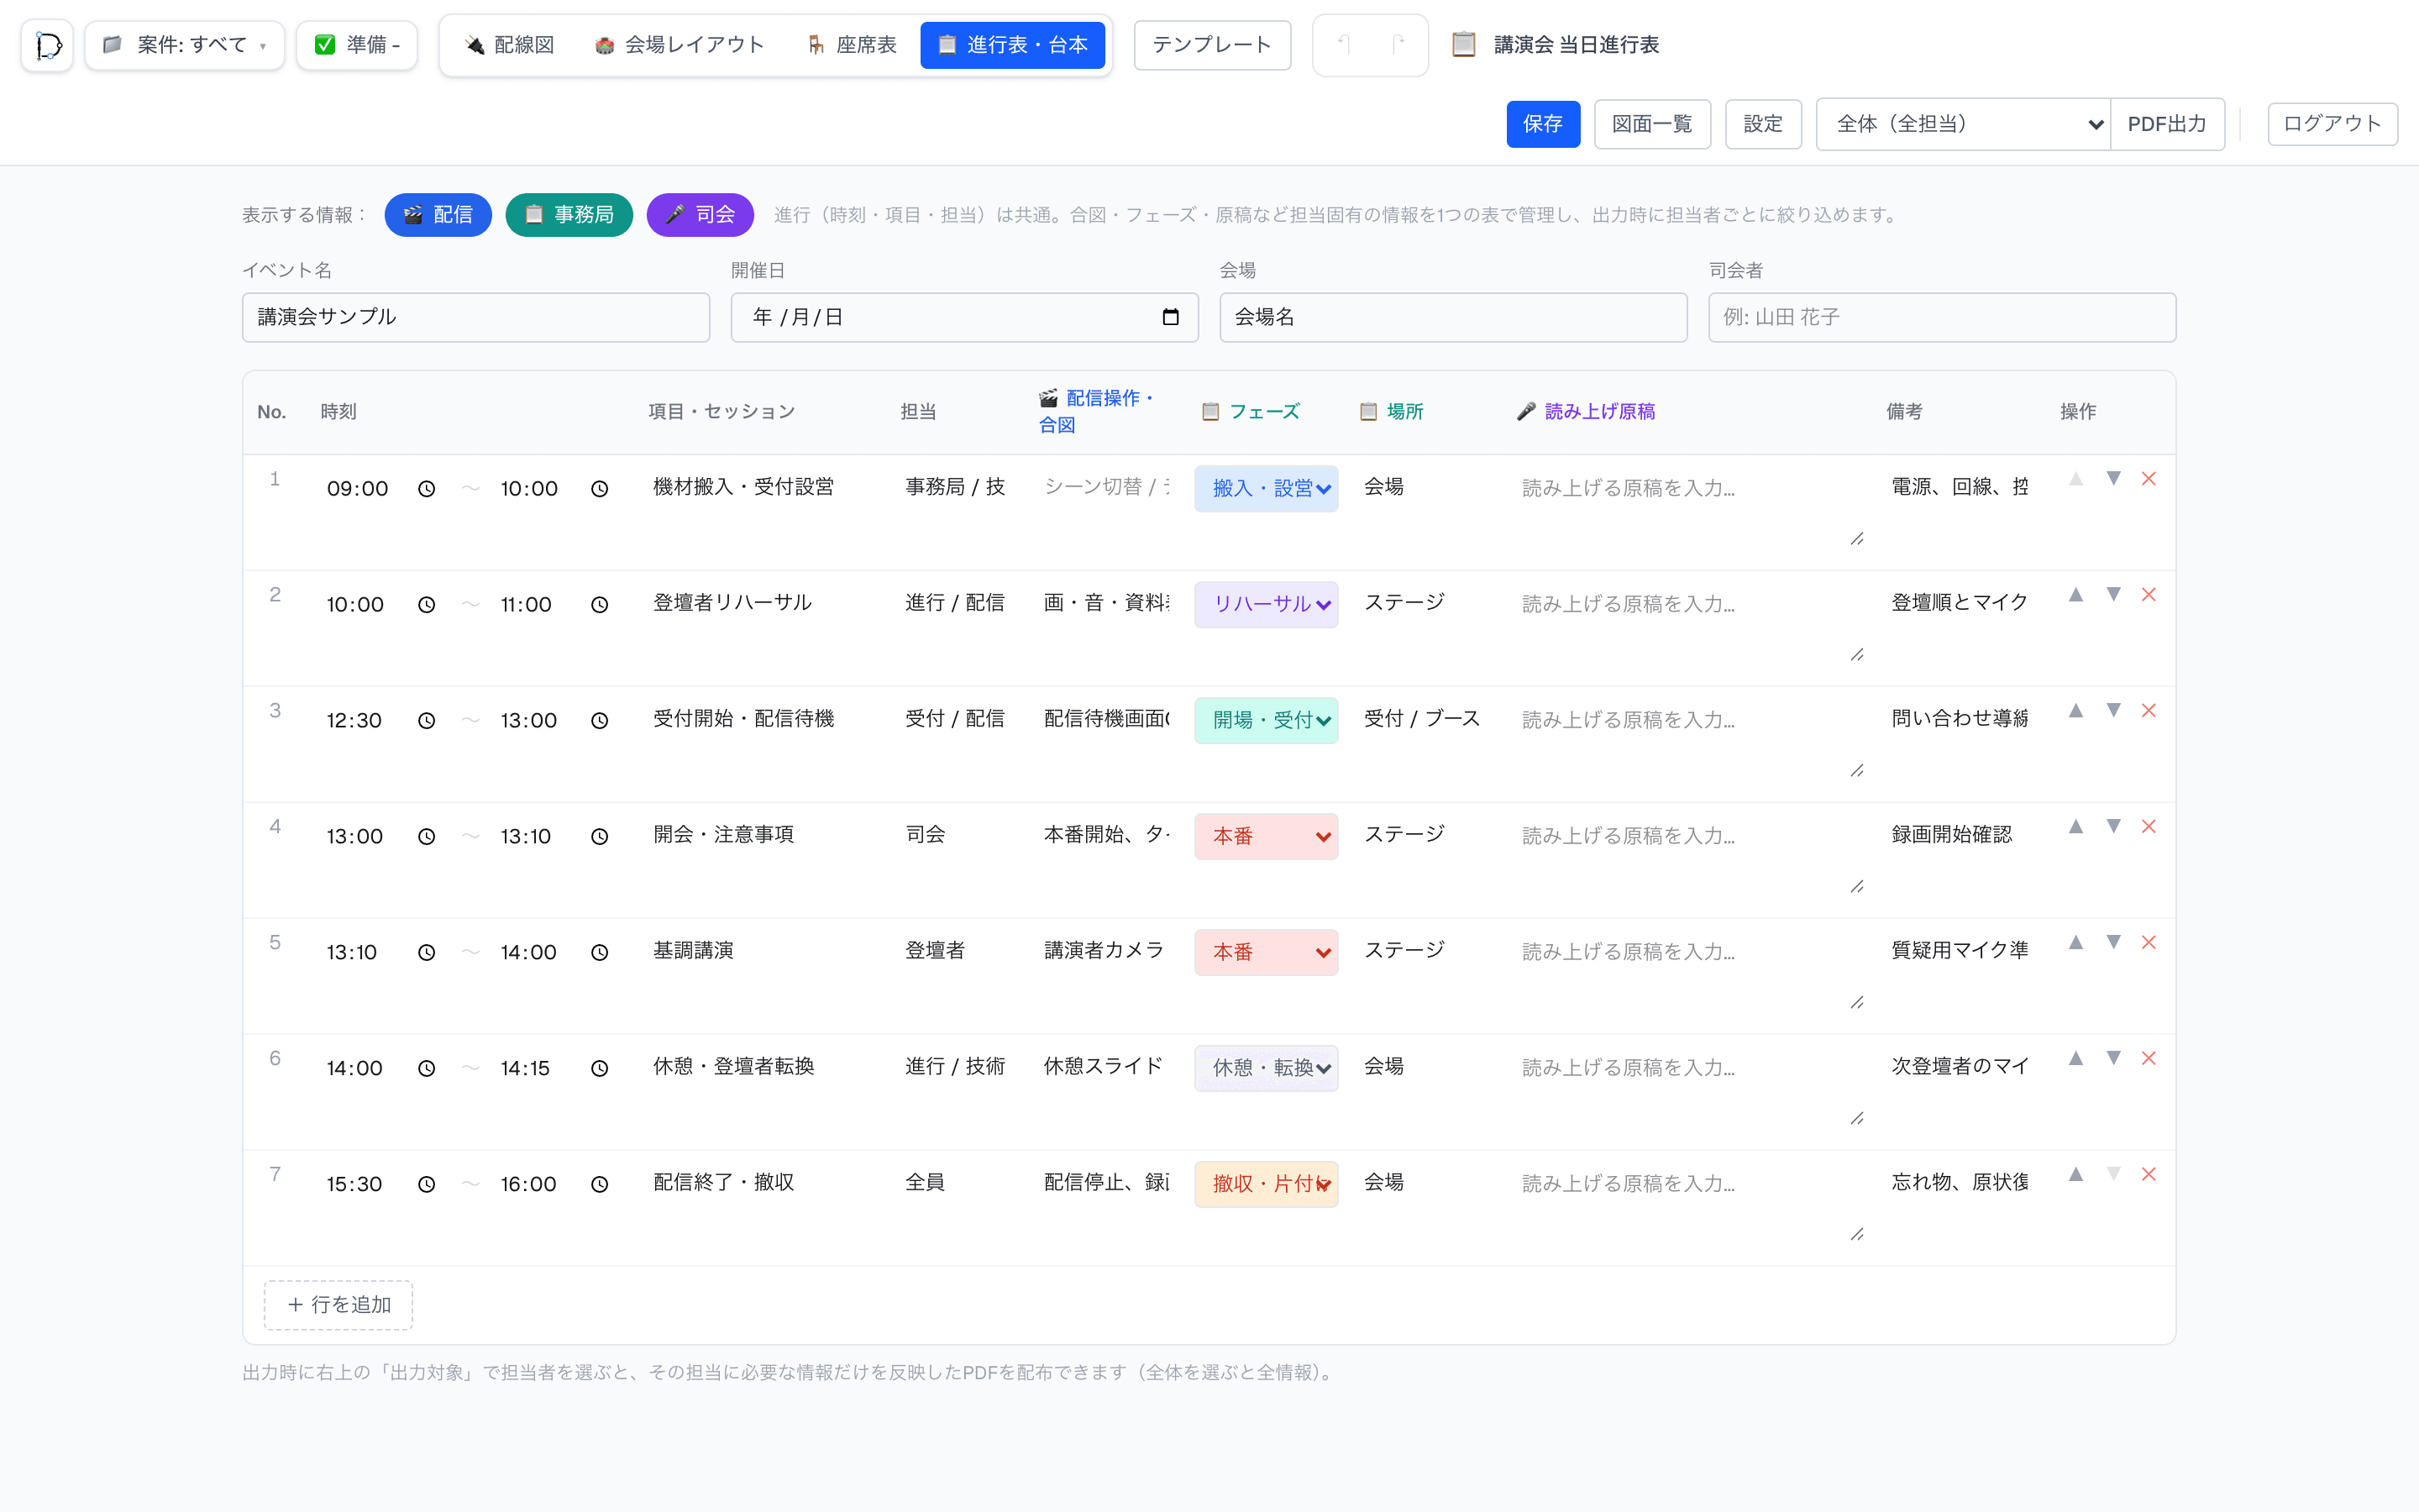Open clock picker for 09:00 start time
Screen dimensions: 2419x1512
427,489
